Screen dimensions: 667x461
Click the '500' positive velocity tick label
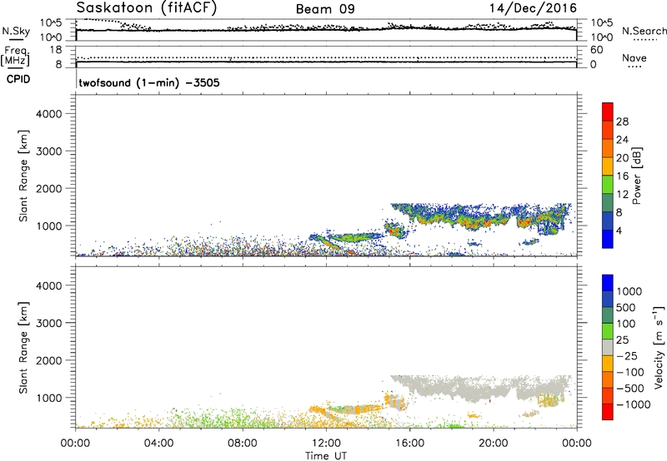[627, 308]
